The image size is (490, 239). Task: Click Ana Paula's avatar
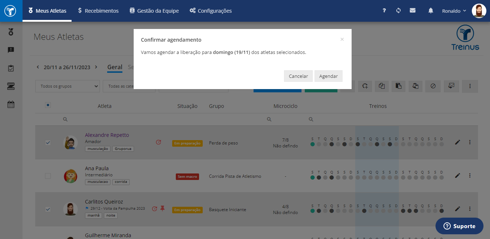[x=70, y=176]
